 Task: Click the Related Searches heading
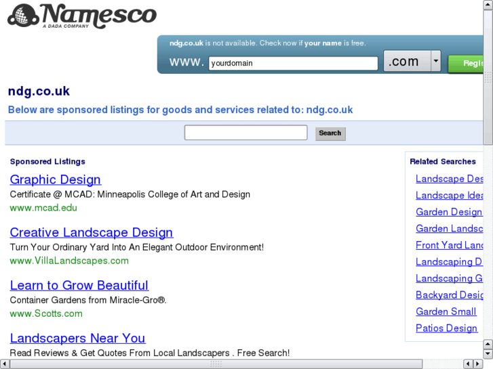tap(443, 161)
